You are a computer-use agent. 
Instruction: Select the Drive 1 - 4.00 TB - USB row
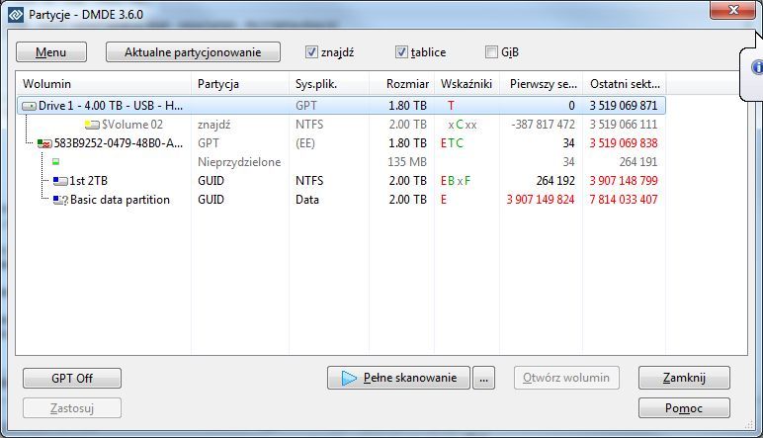[x=341, y=106]
